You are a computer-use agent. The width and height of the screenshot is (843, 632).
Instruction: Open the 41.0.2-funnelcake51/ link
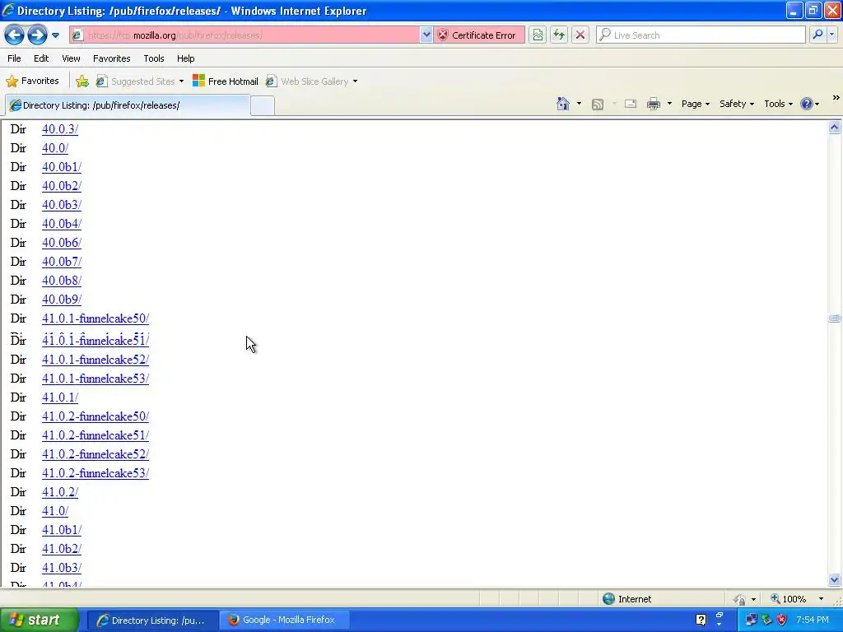tap(95, 435)
